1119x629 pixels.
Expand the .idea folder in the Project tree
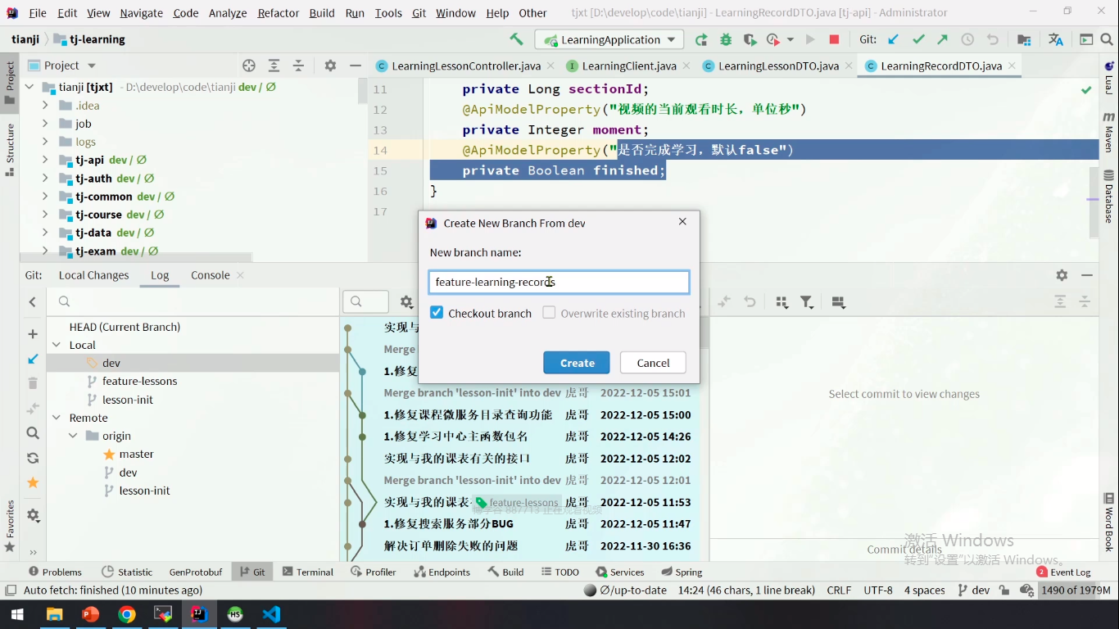coord(45,106)
